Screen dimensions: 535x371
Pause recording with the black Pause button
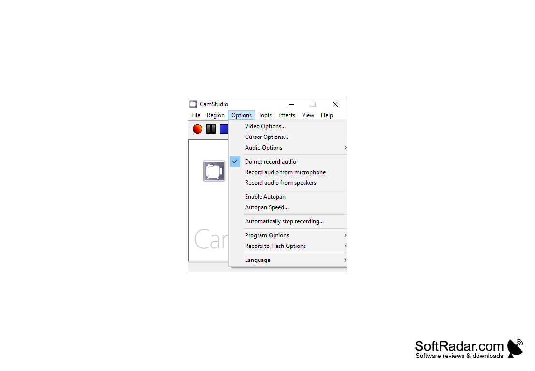point(211,129)
